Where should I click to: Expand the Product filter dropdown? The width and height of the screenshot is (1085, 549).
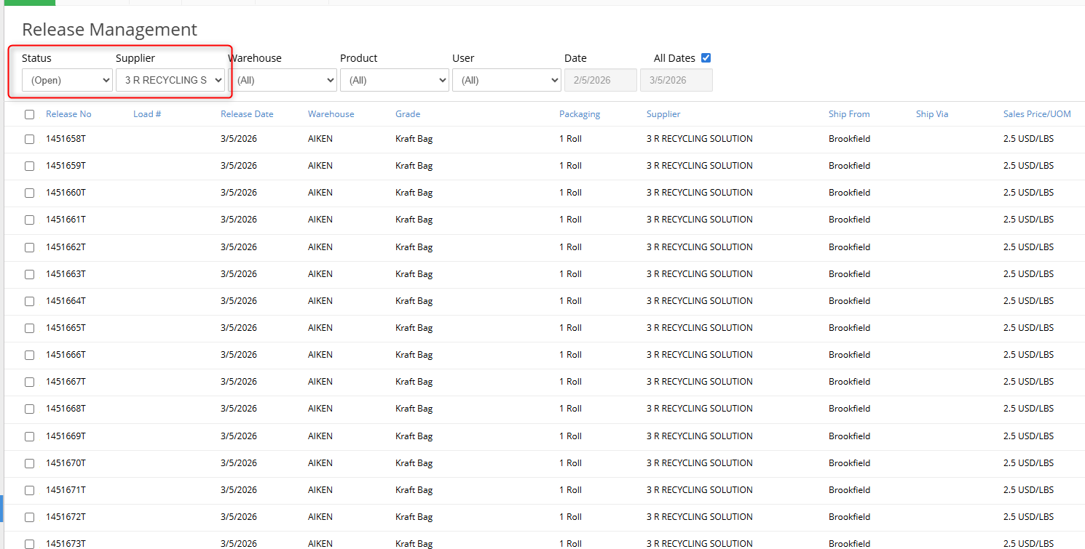[x=395, y=80]
